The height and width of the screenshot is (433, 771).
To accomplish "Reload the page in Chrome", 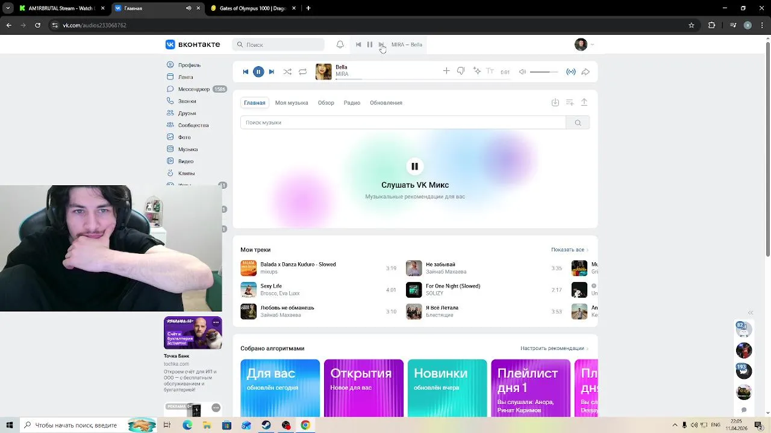I will coord(37,25).
